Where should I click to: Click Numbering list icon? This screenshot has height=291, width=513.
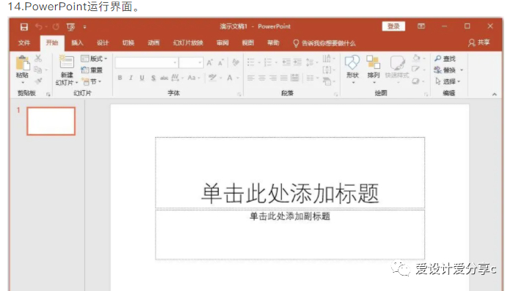[268, 62]
